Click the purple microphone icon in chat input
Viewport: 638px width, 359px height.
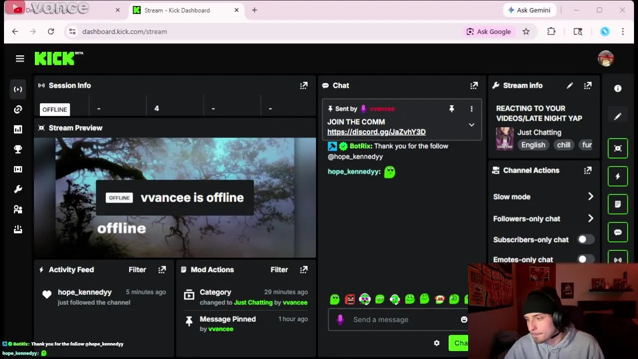click(x=340, y=320)
